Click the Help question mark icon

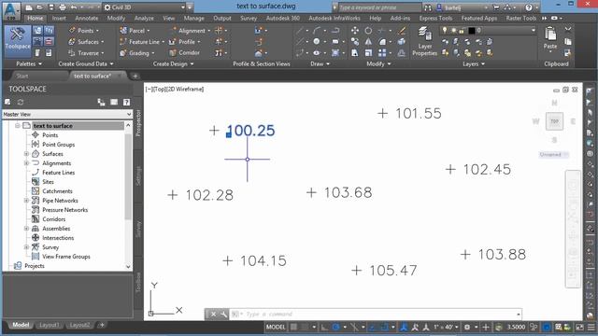pos(528,7)
